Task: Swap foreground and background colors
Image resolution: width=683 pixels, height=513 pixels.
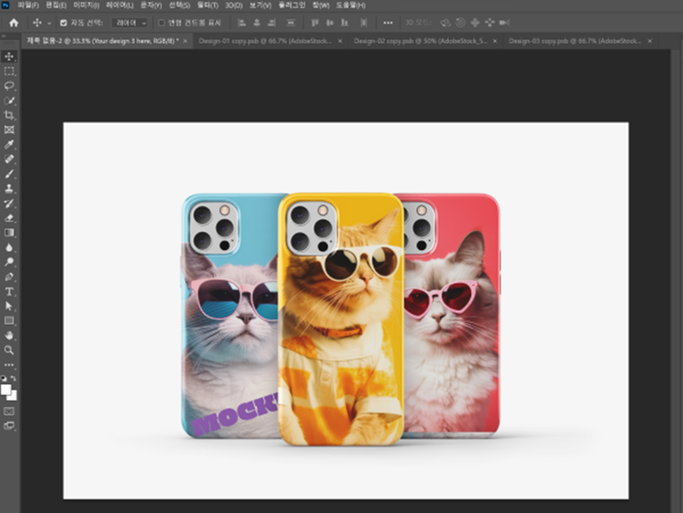Action: (x=14, y=378)
